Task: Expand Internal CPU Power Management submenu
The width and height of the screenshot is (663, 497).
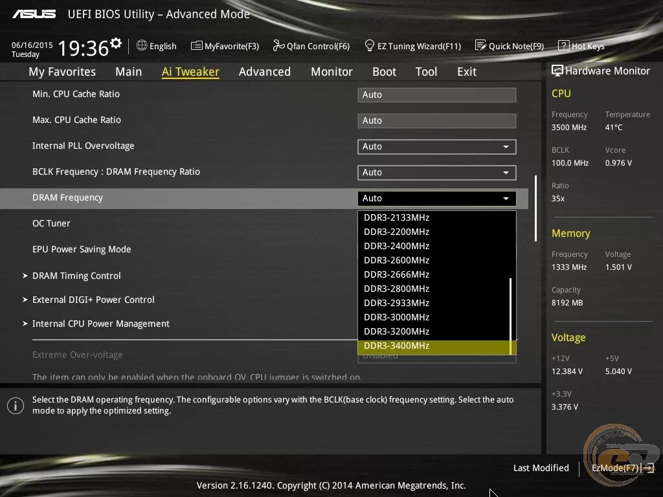Action: (96, 324)
